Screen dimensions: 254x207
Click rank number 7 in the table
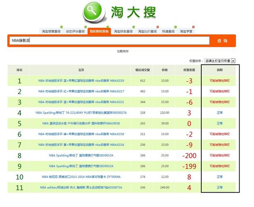click(x=20, y=145)
